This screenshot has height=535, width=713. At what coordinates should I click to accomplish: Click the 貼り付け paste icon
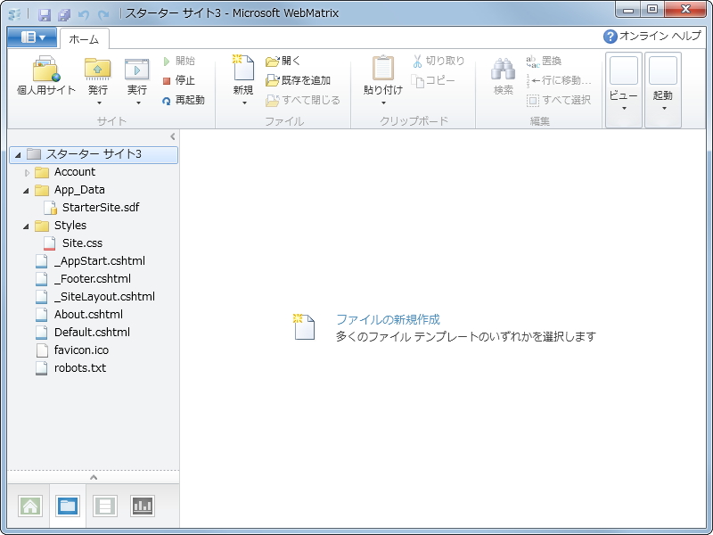[383, 69]
